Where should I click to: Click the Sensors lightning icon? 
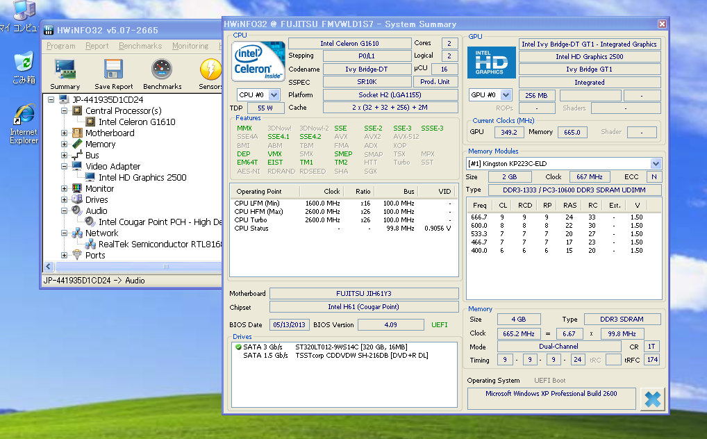(210, 70)
